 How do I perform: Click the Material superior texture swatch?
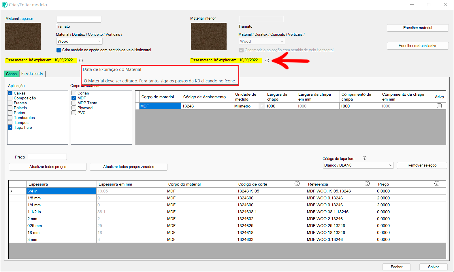(x=23, y=37)
